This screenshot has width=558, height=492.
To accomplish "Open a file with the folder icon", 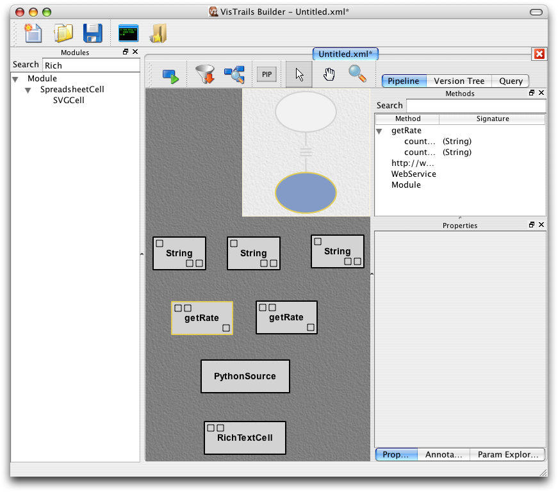I will [63, 33].
